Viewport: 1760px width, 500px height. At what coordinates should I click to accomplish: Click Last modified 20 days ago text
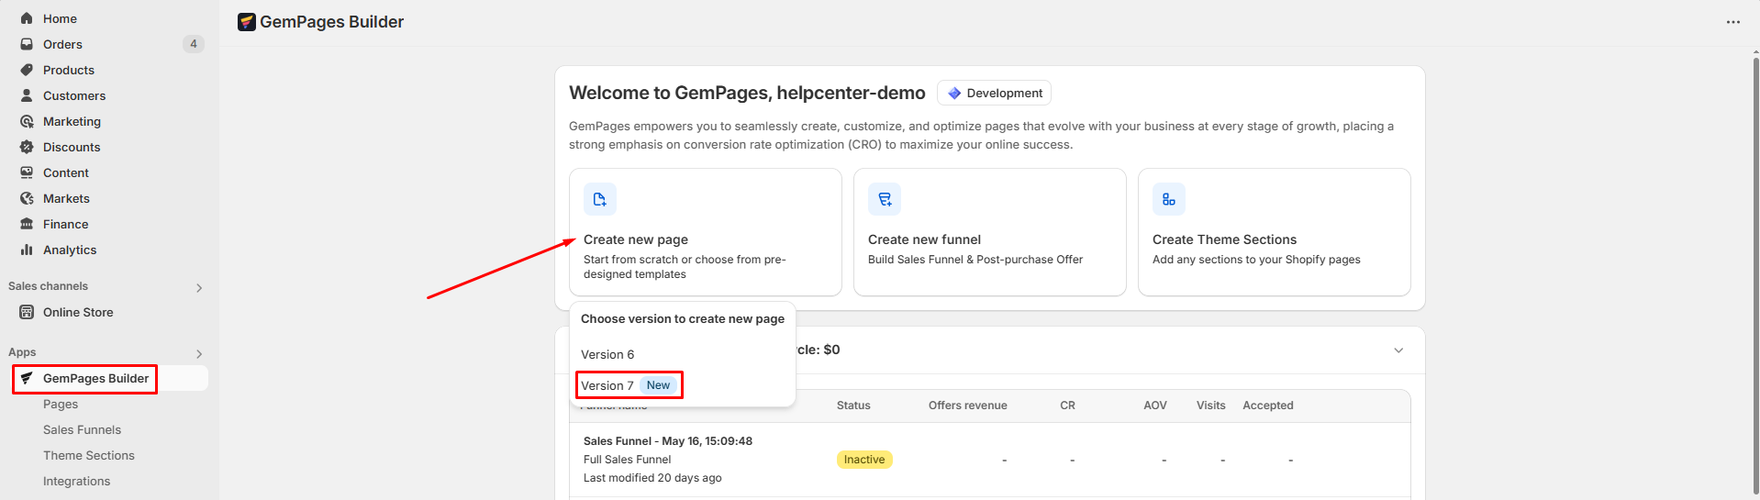(652, 478)
